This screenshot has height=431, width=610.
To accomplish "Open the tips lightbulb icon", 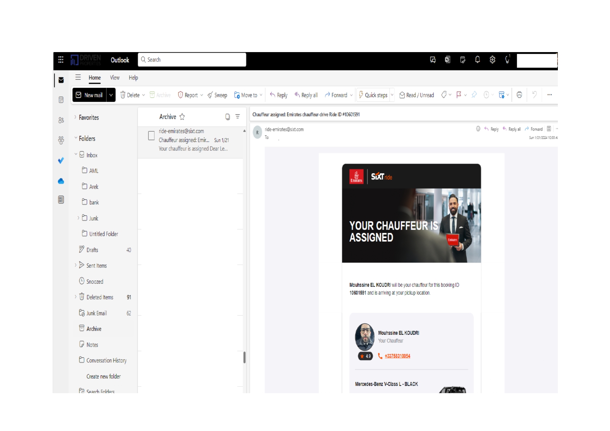I will coord(507,59).
